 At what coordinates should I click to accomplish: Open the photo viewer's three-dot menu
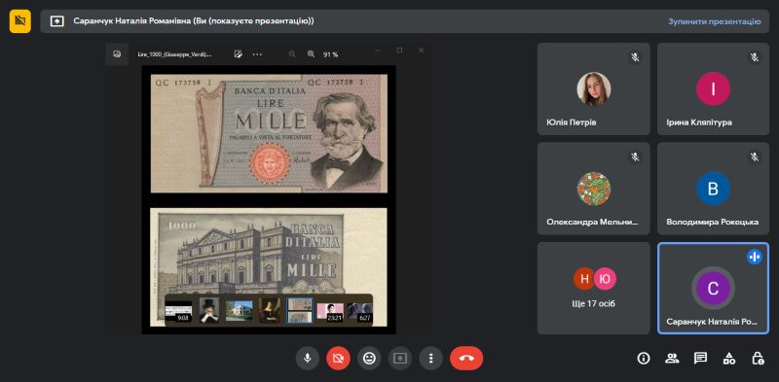point(257,54)
